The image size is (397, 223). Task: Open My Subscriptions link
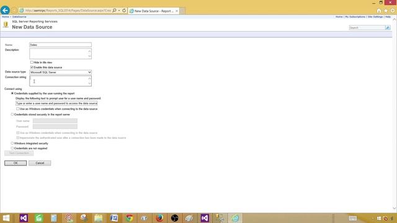tap(355, 17)
